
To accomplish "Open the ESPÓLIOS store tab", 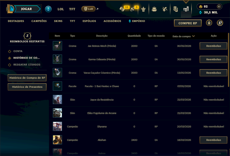I will (89, 21).
